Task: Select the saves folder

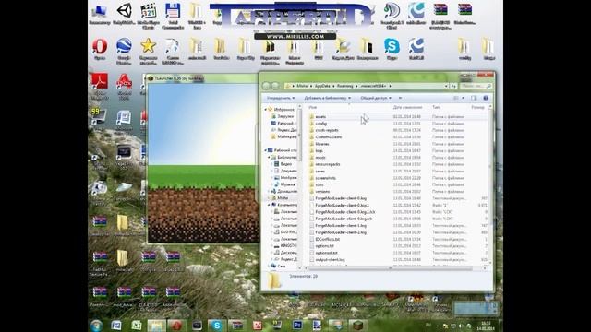Action: [x=320, y=171]
